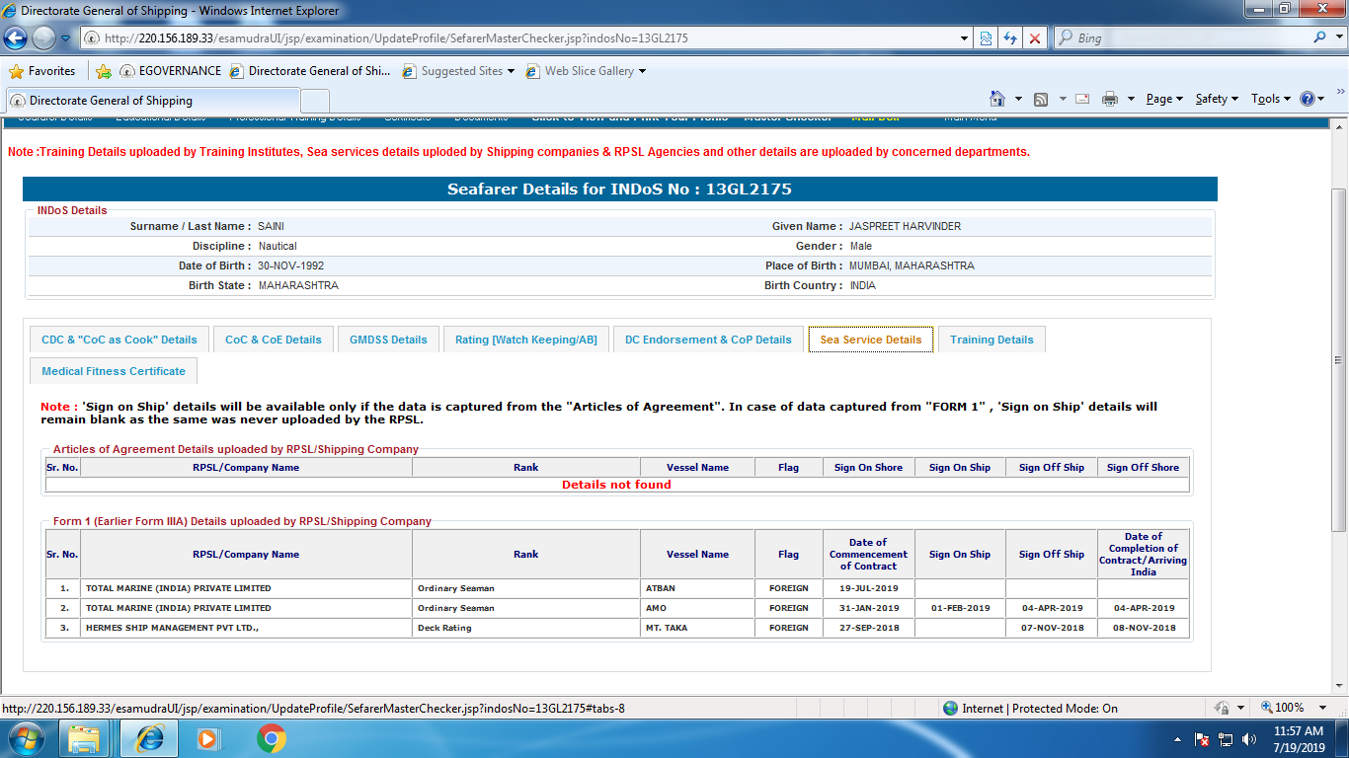Open the Home page icon

pos(997,99)
